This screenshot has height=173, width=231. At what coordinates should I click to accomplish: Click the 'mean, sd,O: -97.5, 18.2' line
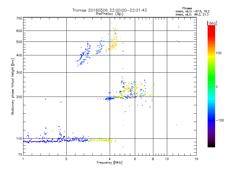[192, 11]
